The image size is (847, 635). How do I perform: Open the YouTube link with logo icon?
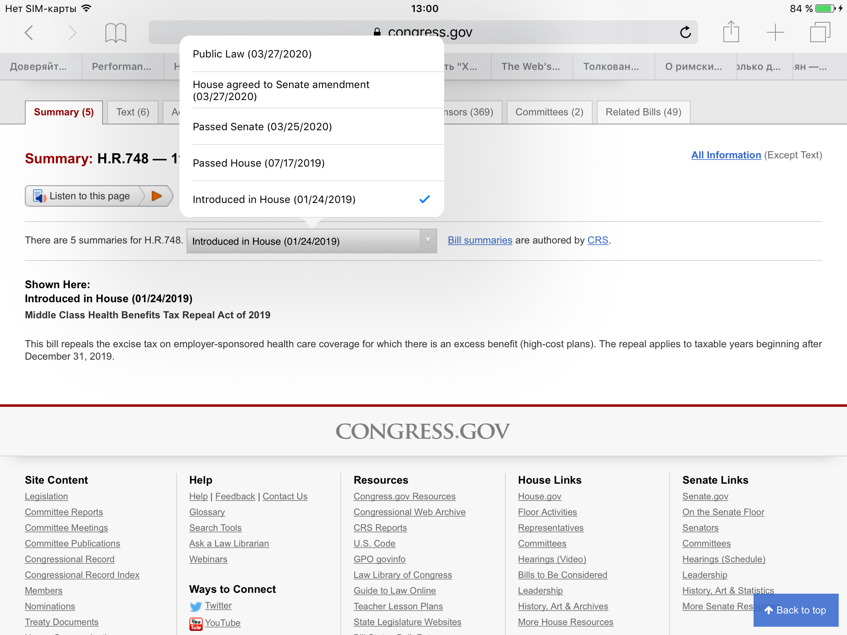pyautogui.click(x=215, y=623)
